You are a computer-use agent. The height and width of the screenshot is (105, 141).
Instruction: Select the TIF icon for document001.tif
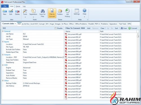coord(66,37)
